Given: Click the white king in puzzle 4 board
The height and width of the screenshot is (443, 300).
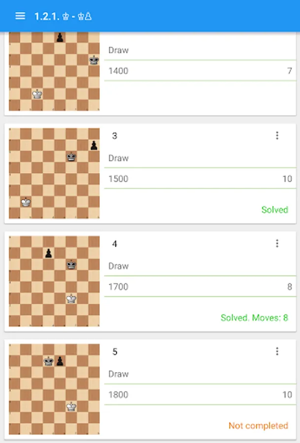Looking at the screenshot, I should 71,299.
